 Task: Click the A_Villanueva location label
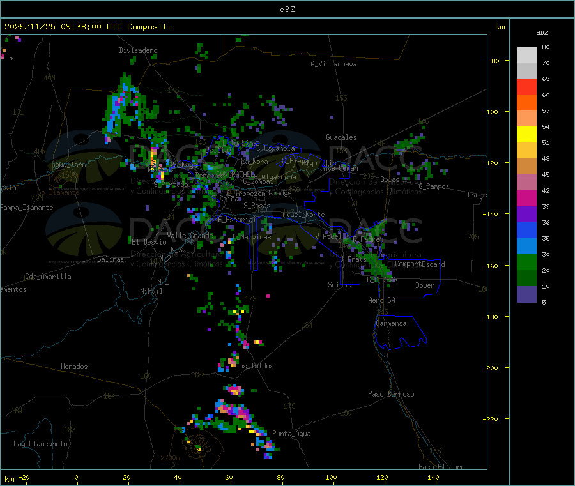[x=333, y=64]
